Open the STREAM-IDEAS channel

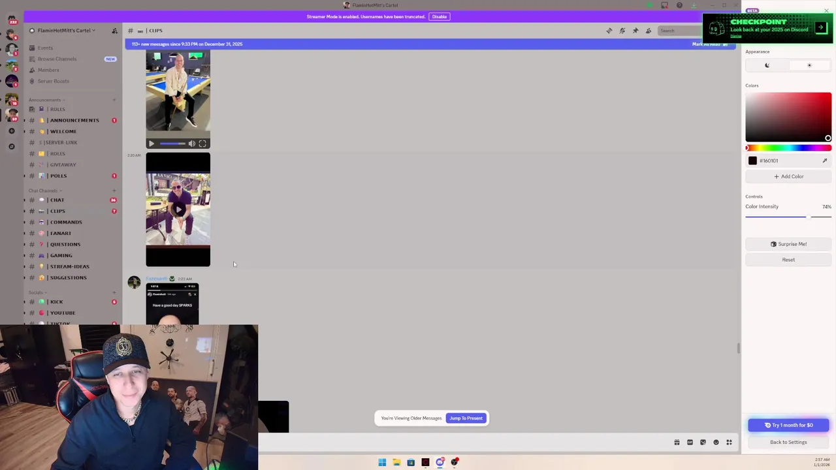tap(72, 266)
